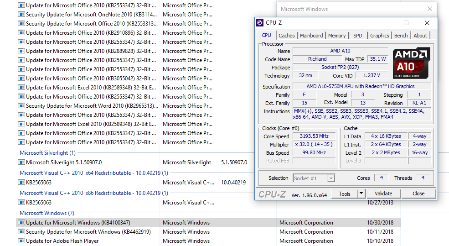Click the 10/30/2018 install date
This screenshot has width=449, height=246.
[x=380, y=222]
